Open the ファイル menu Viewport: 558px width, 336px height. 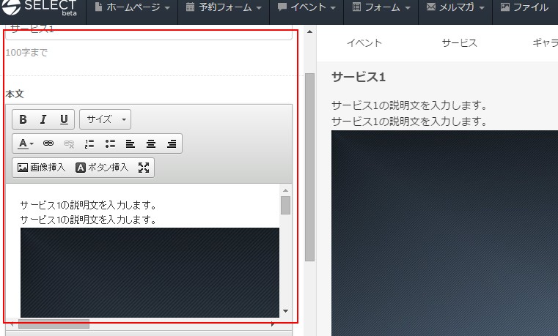[x=525, y=7]
